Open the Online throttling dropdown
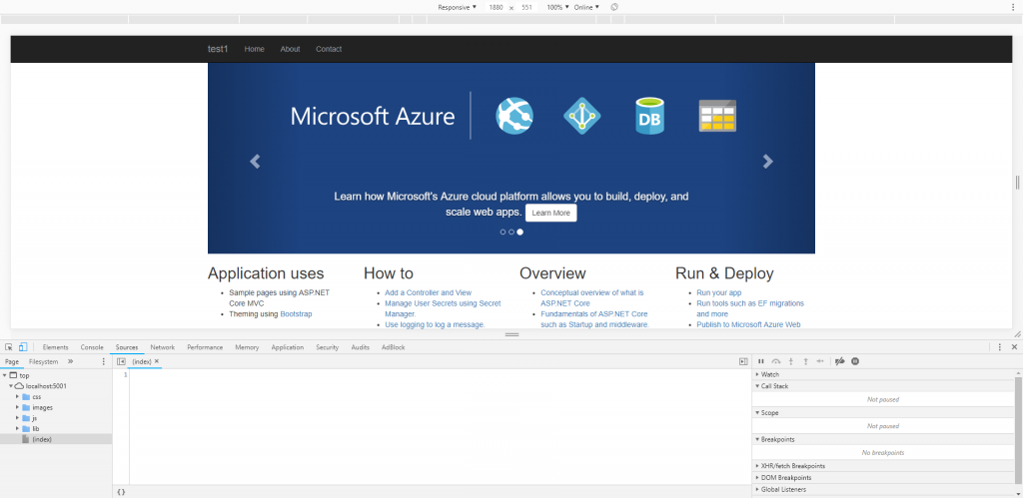Image resolution: width=1023 pixels, height=498 pixels. pos(586,7)
